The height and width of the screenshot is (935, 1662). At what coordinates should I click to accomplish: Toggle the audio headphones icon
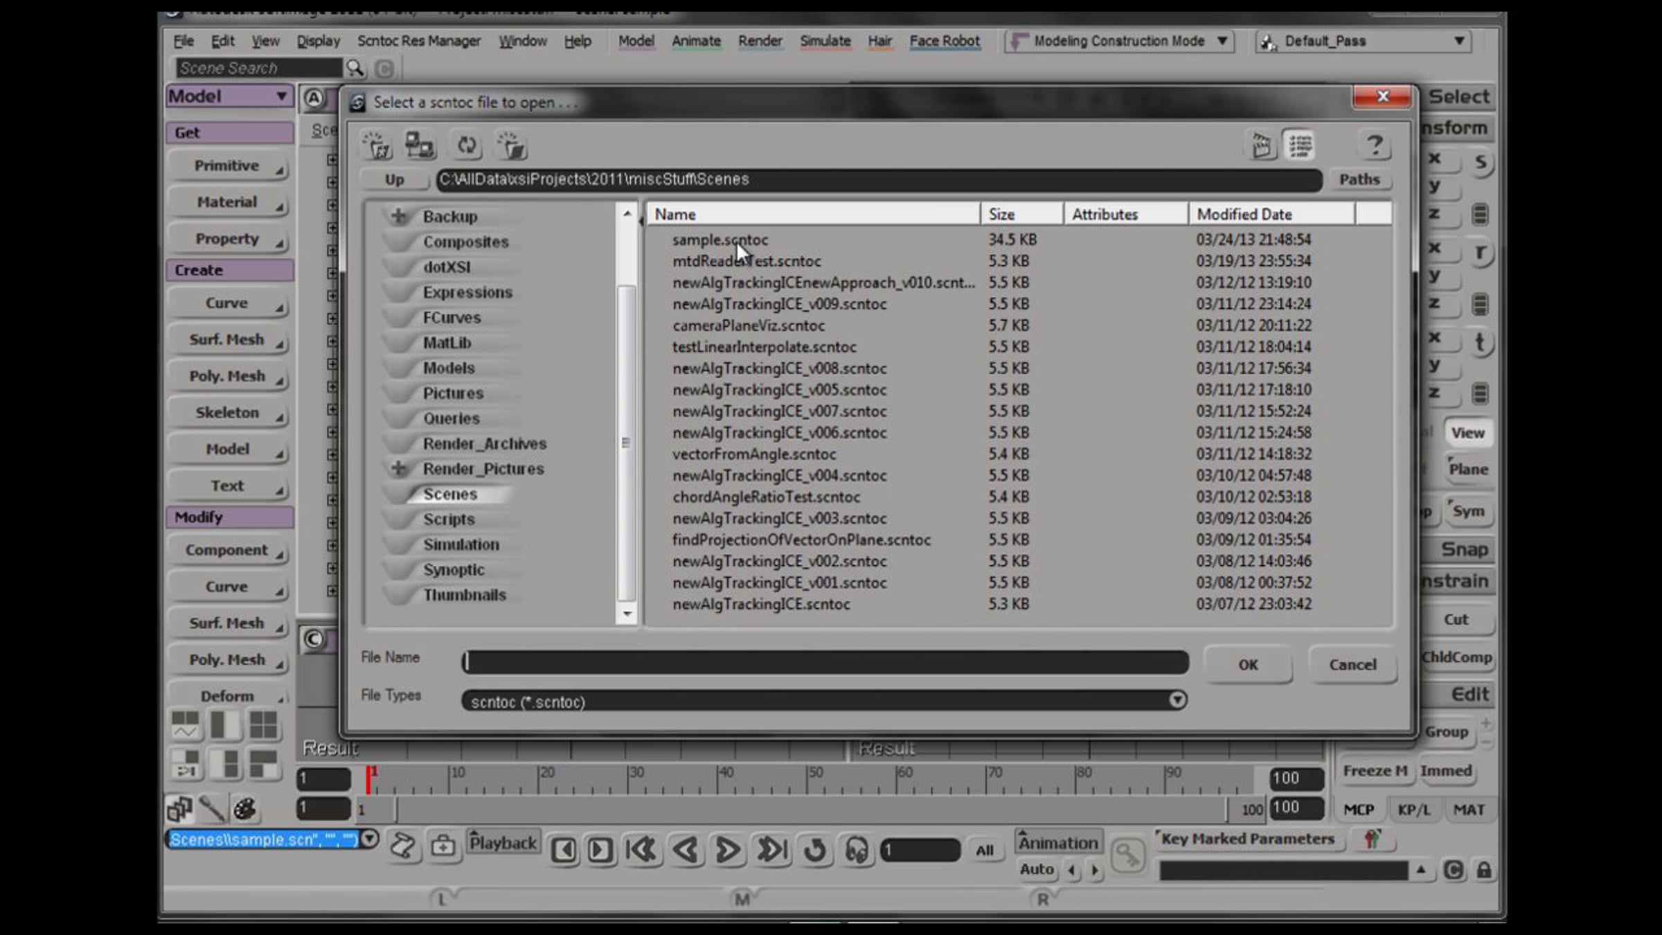(857, 850)
